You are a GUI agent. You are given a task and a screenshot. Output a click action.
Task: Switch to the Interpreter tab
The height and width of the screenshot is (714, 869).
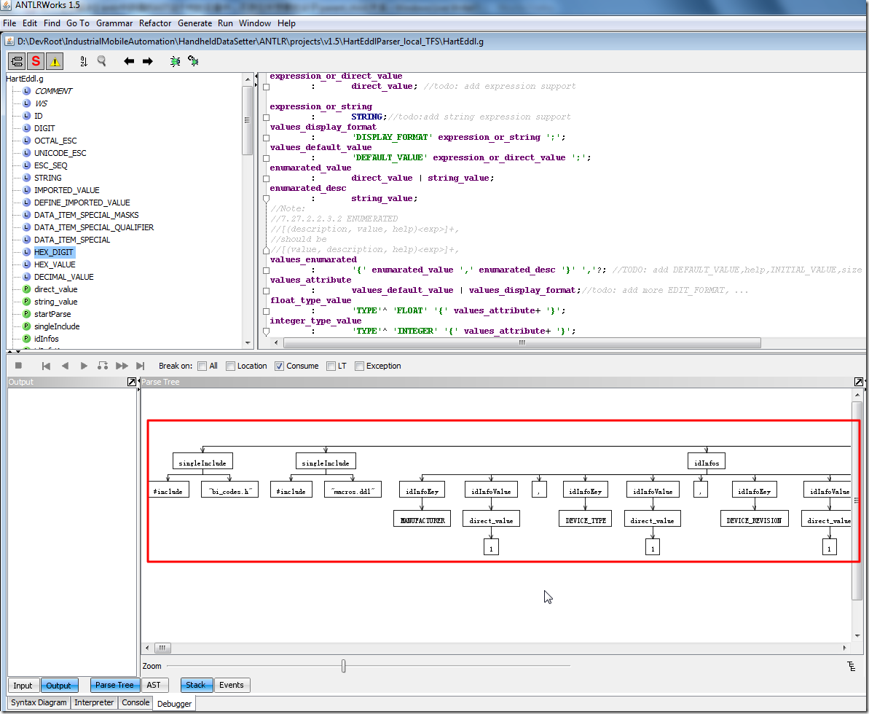tap(94, 702)
